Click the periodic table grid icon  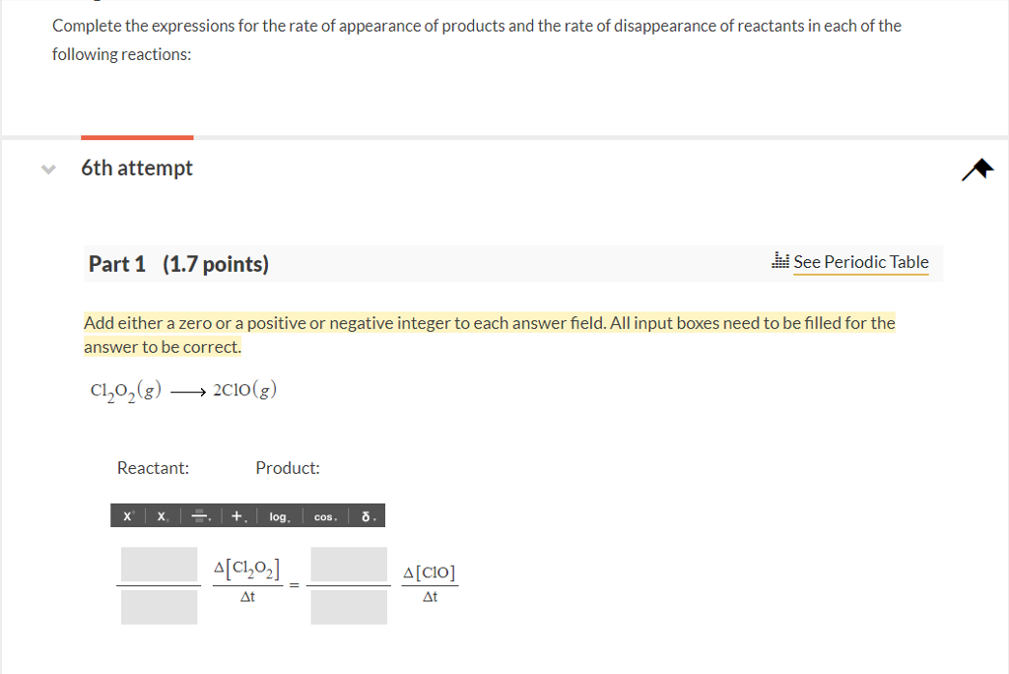(780, 259)
